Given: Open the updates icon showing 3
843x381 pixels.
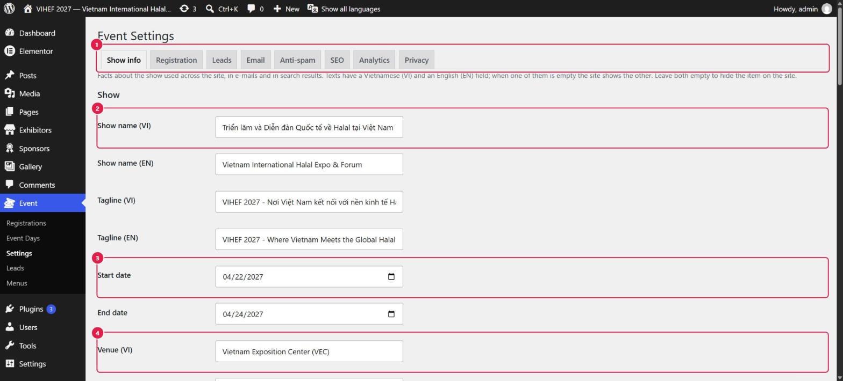Looking at the screenshot, I should (184, 9).
